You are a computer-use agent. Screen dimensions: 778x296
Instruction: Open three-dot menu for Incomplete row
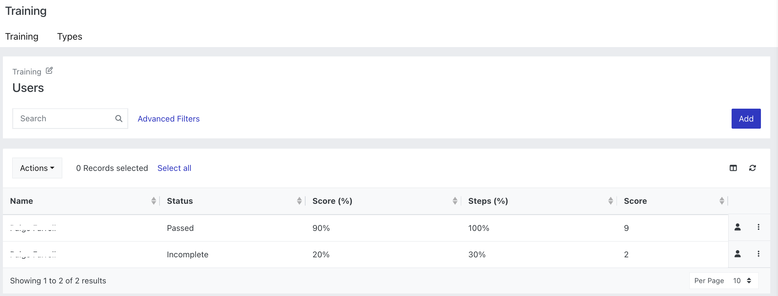coord(758,254)
